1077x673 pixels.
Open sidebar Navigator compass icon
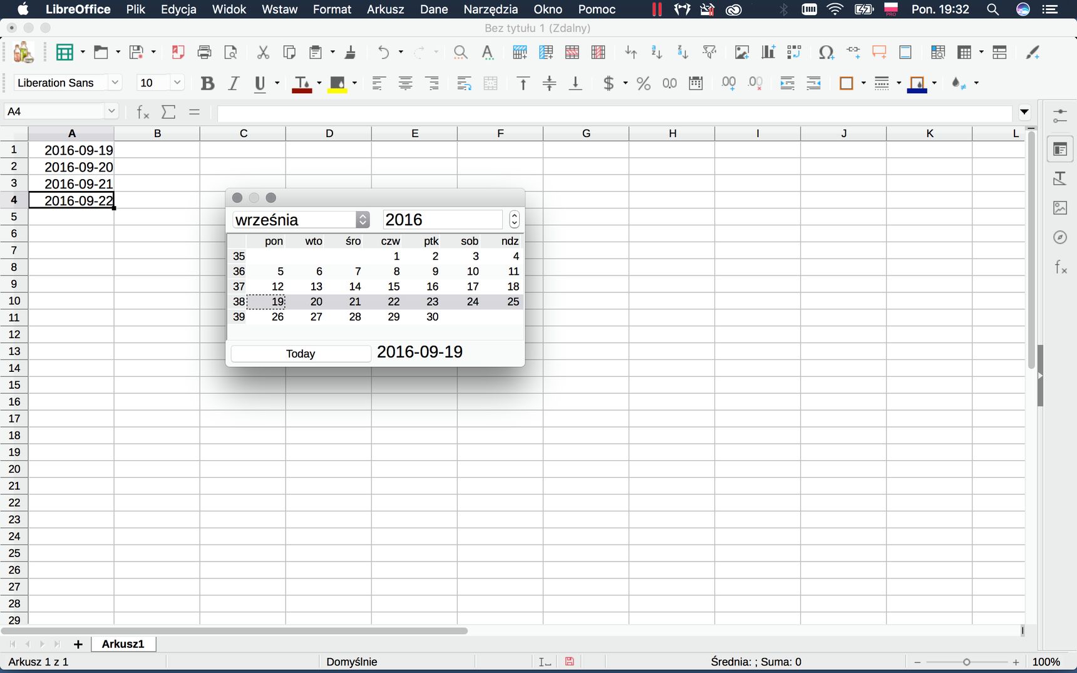[1060, 237]
